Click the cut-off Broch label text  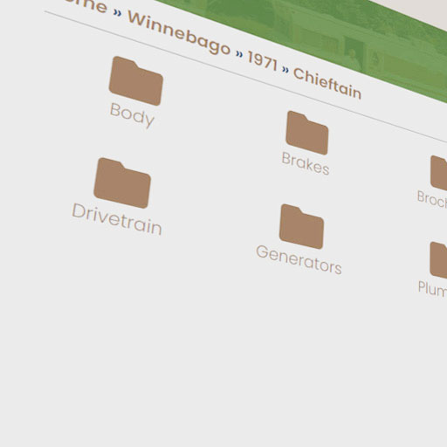click(432, 199)
